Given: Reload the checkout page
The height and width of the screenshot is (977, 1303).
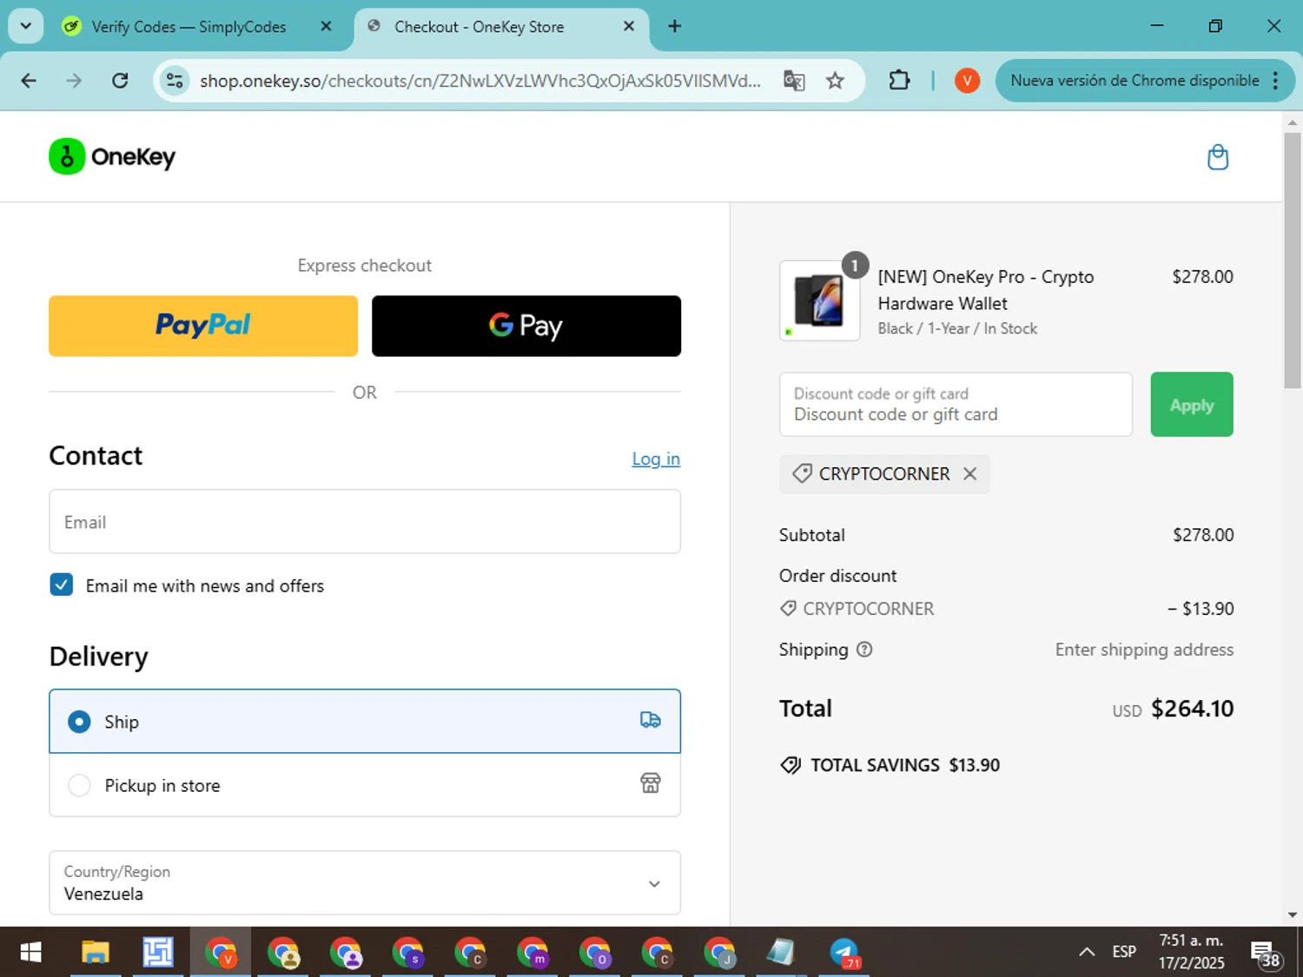Looking at the screenshot, I should (x=120, y=81).
